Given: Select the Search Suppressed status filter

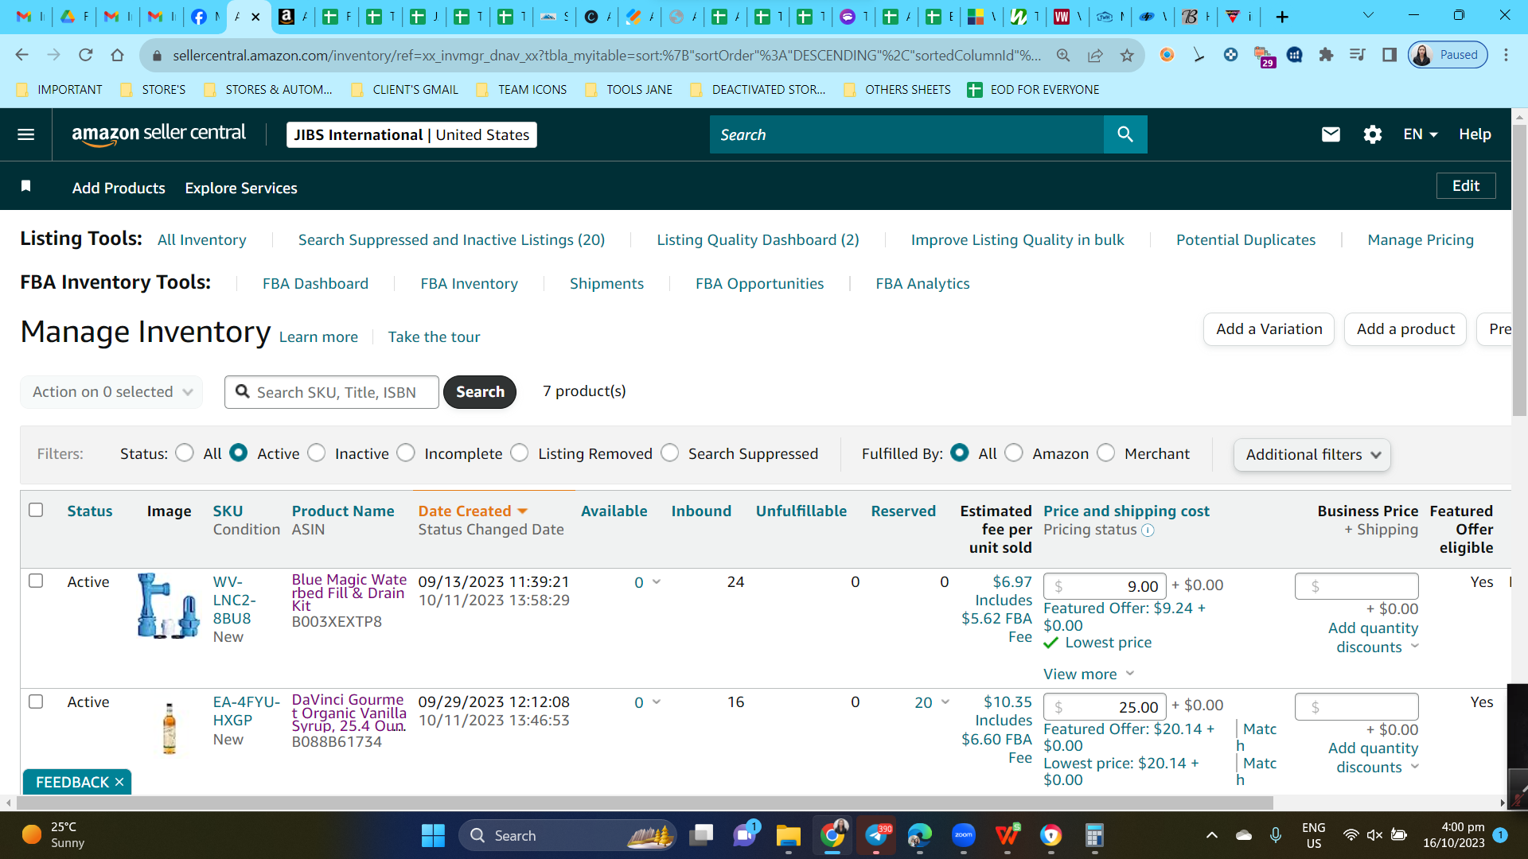Looking at the screenshot, I should [x=670, y=453].
